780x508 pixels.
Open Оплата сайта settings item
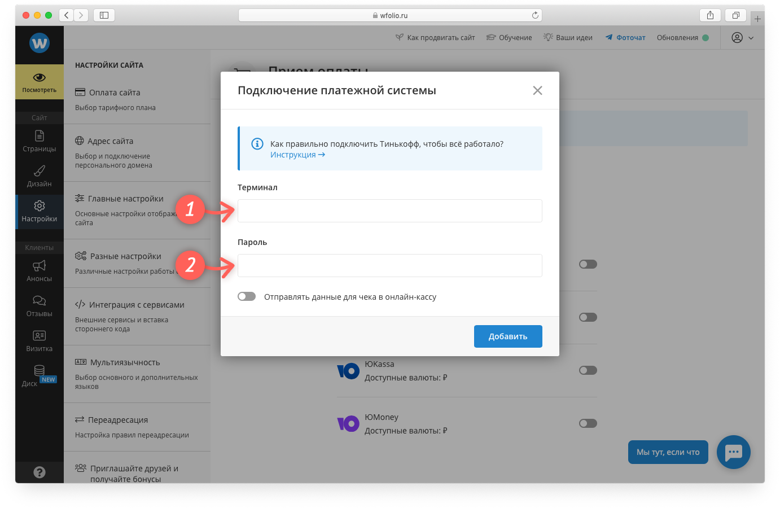(137, 100)
